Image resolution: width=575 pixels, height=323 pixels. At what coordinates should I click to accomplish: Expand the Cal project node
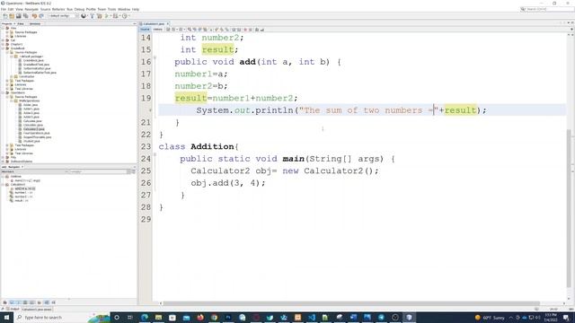click(3, 40)
